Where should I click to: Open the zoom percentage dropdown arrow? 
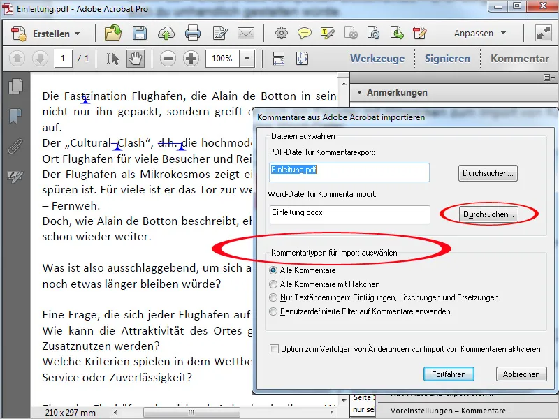pos(247,59)
